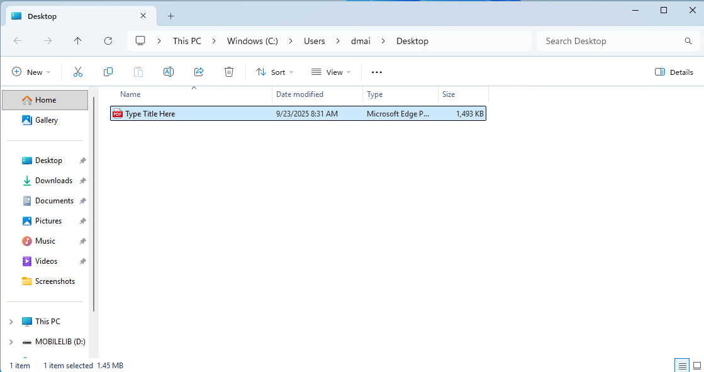704x372 pixels.
Task: Click the New button
Action: click(x=31, y=72)
